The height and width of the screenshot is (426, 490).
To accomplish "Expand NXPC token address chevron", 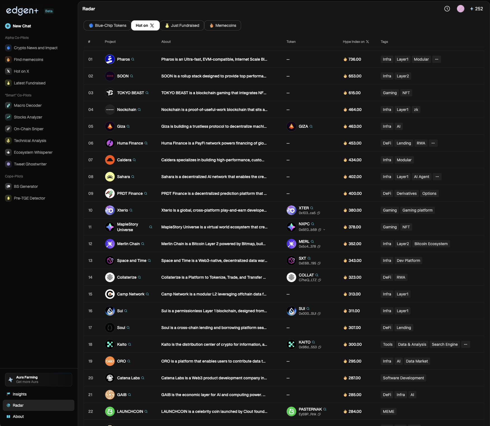I will point(324,230).
